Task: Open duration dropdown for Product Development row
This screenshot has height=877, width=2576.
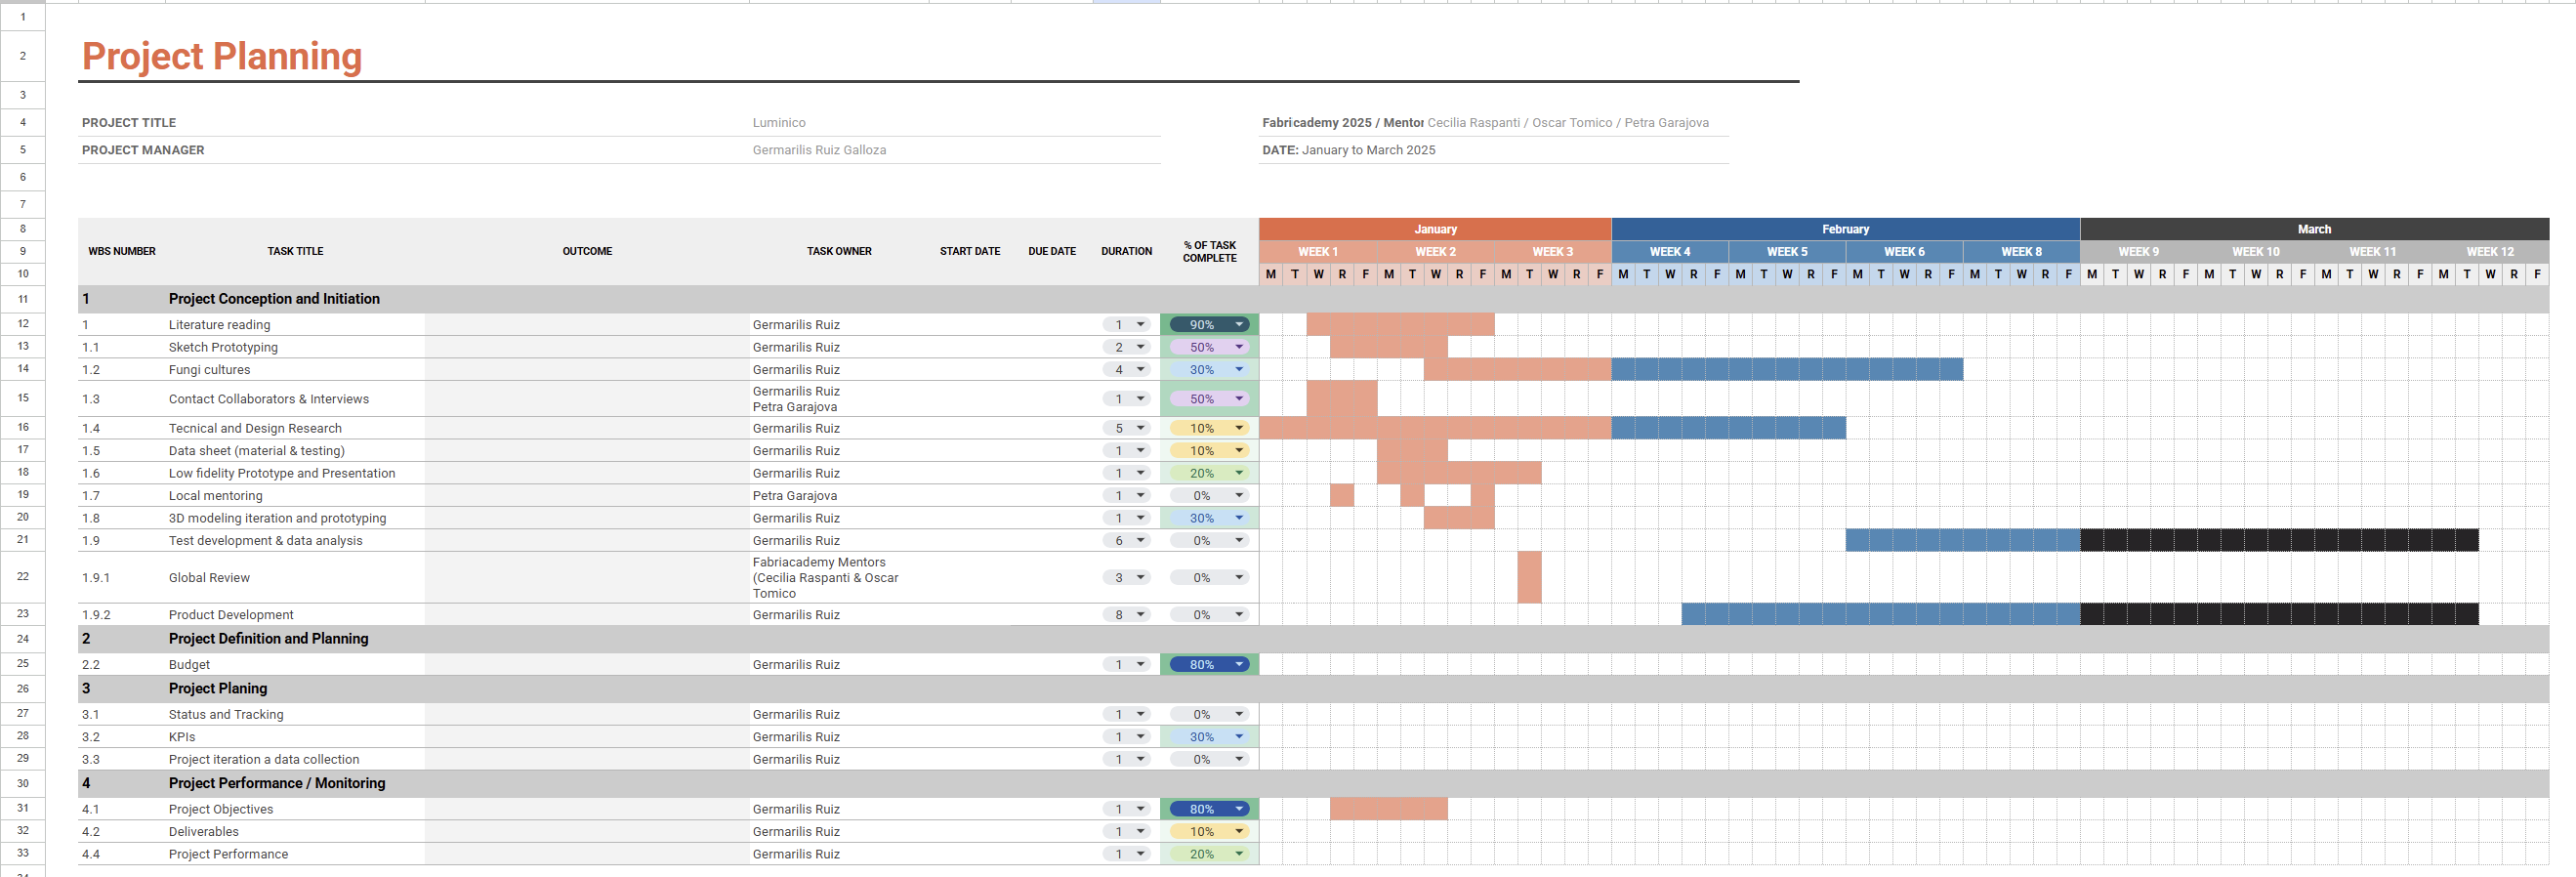Action: (x=1127, y=614)
